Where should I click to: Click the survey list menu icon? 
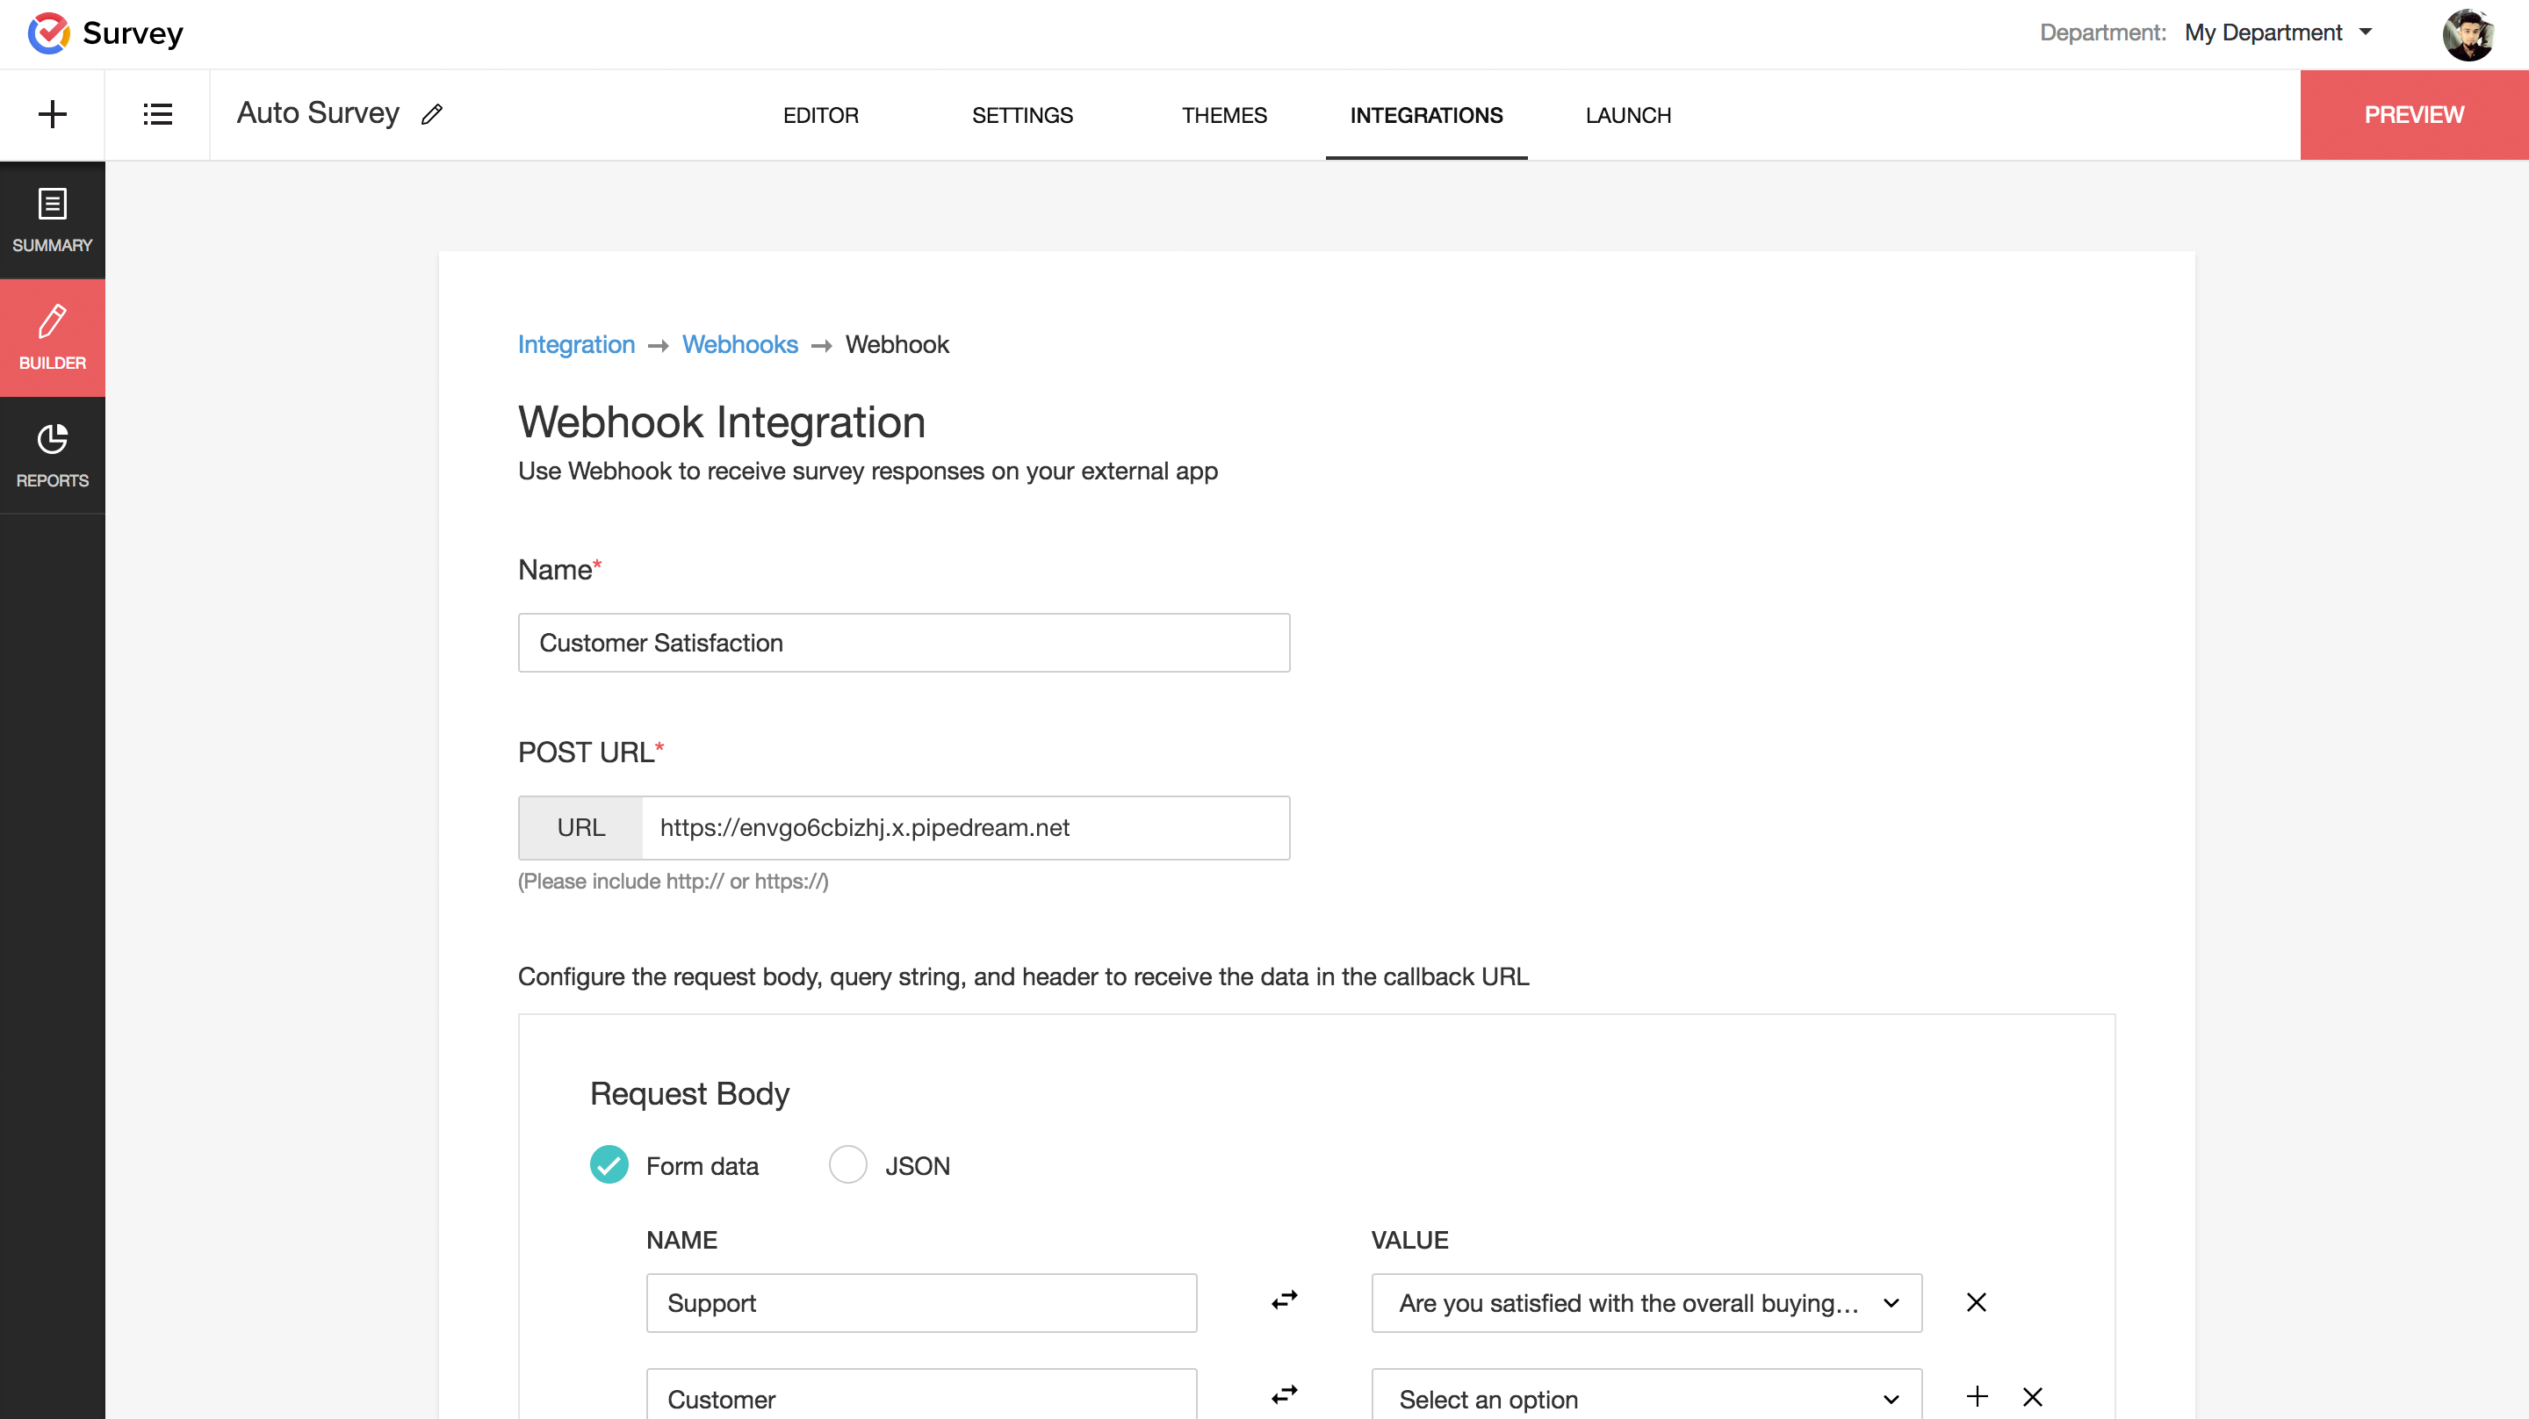coord(158,115)
